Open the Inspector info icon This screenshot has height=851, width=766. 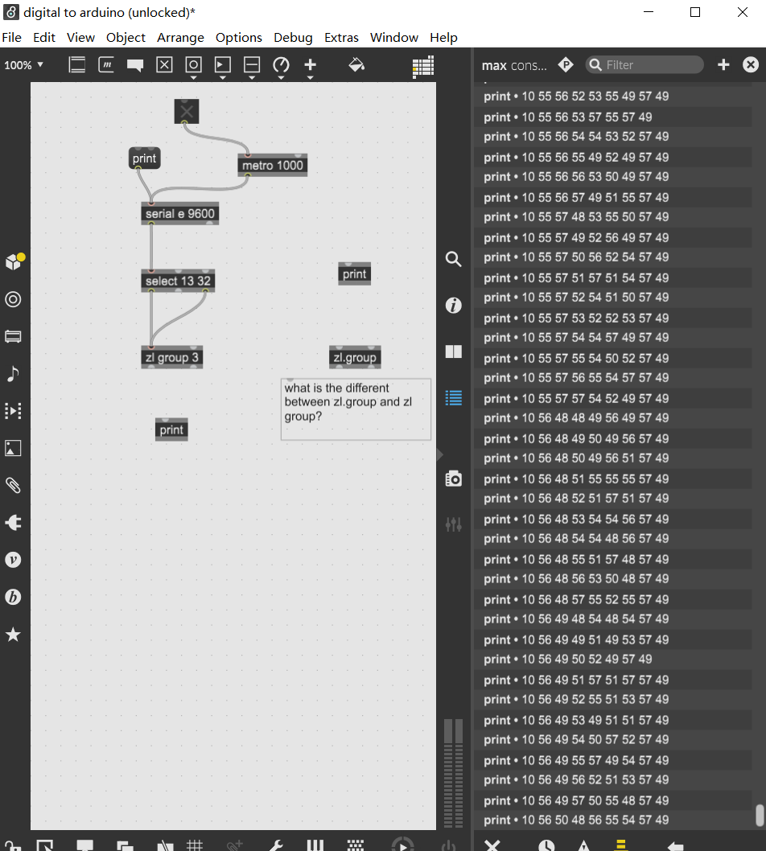[x=453, y=306]
